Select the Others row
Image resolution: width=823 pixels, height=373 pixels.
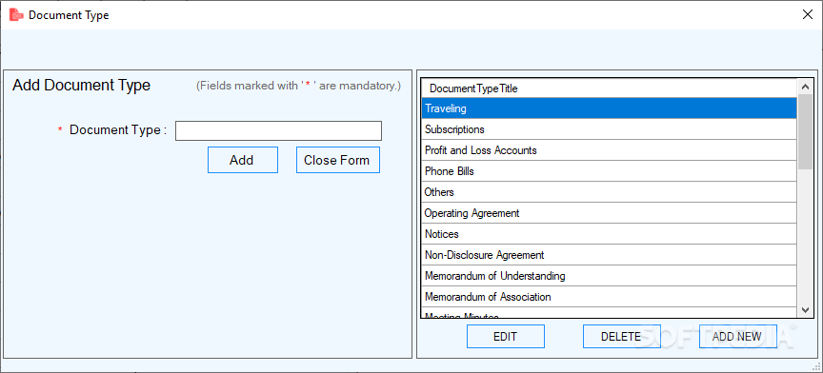click(x=609, y=192)
